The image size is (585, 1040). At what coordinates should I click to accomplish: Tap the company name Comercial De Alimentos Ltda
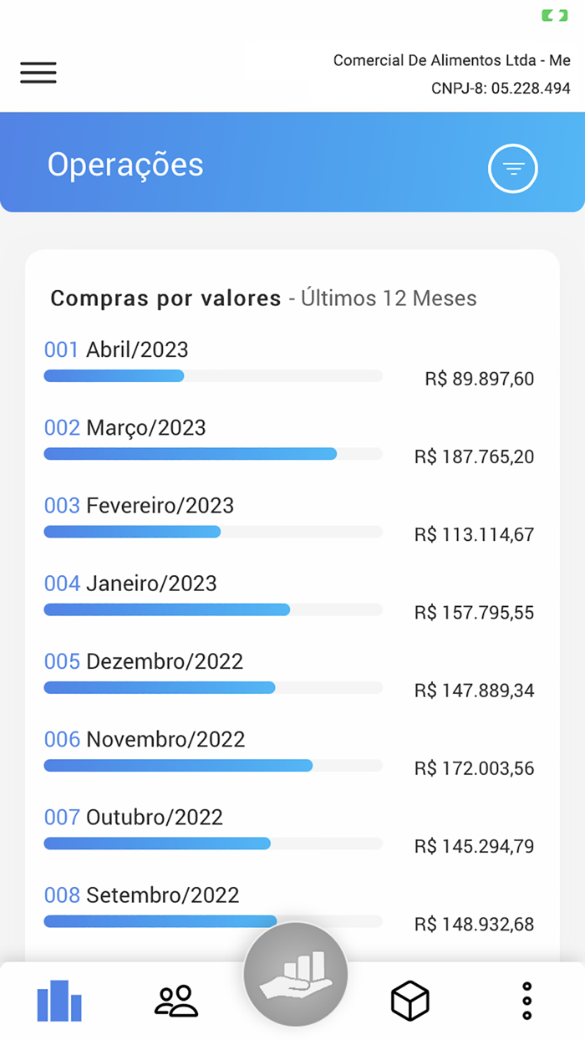pyautogui.click(x=450, y=60)
